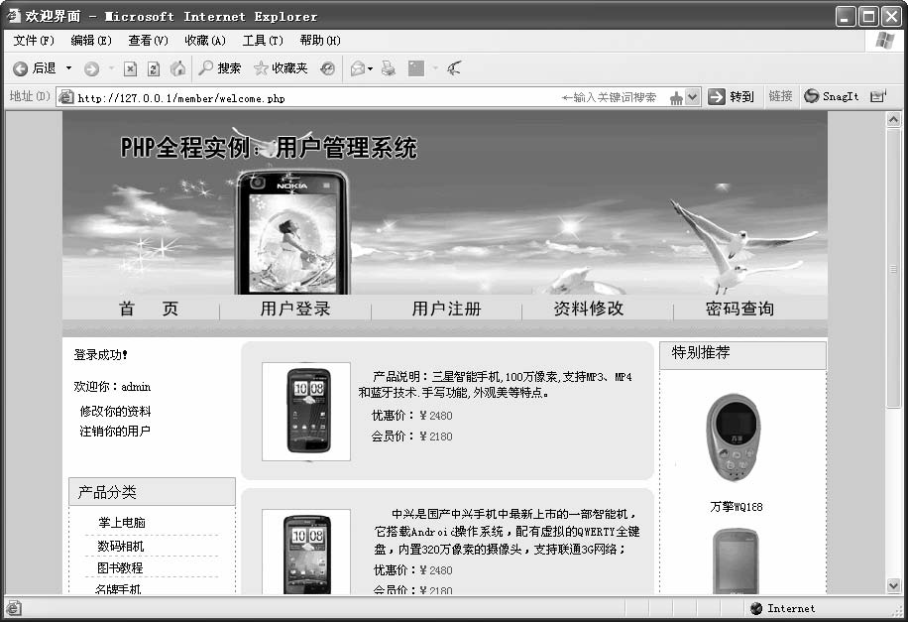Open the Profile Edit (资料修改) nav tab
Screen dimensions: 908x622
589,309
